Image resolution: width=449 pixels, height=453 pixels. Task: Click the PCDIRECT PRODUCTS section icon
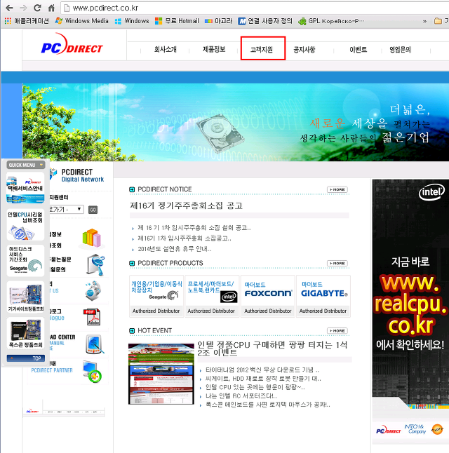pos(132,263)
